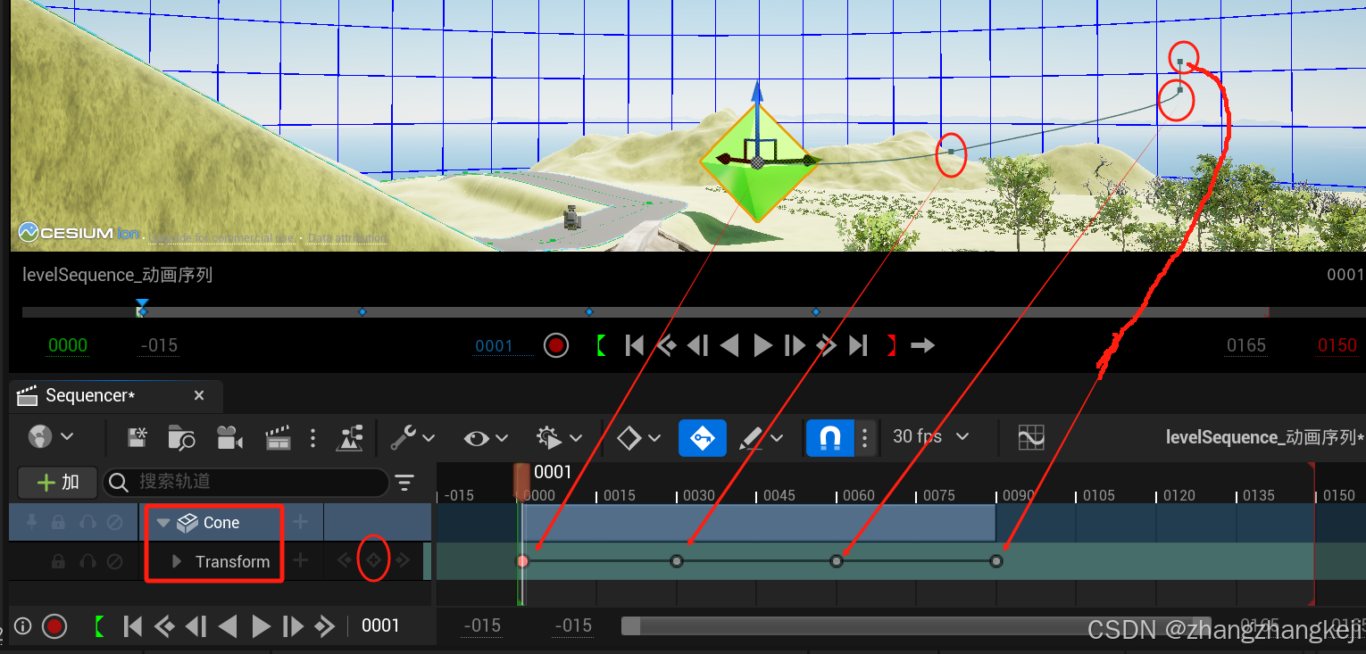Screen dimensions: 1366x654
Task: Set playback start in Sequencer bottom bar
Action: click(x=99, y=626)
